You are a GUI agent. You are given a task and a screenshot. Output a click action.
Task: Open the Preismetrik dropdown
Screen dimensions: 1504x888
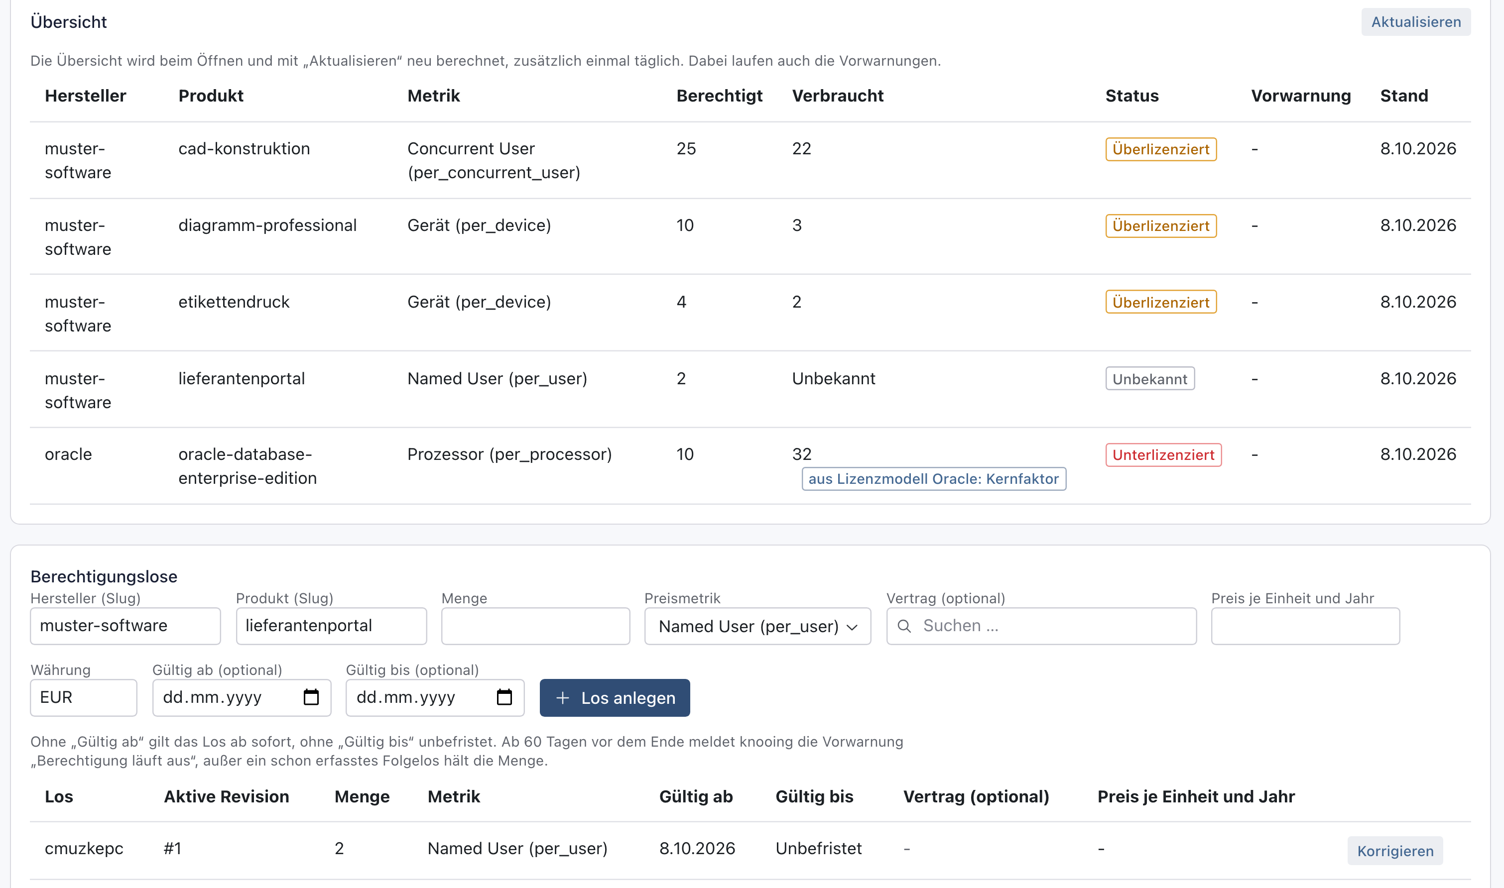(x=757, y=626)
